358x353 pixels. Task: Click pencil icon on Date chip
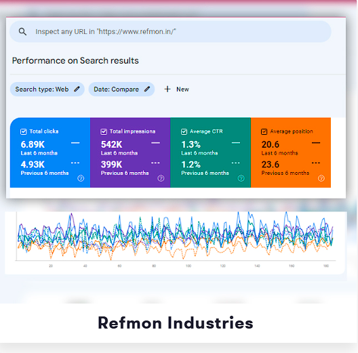[147, 89]
